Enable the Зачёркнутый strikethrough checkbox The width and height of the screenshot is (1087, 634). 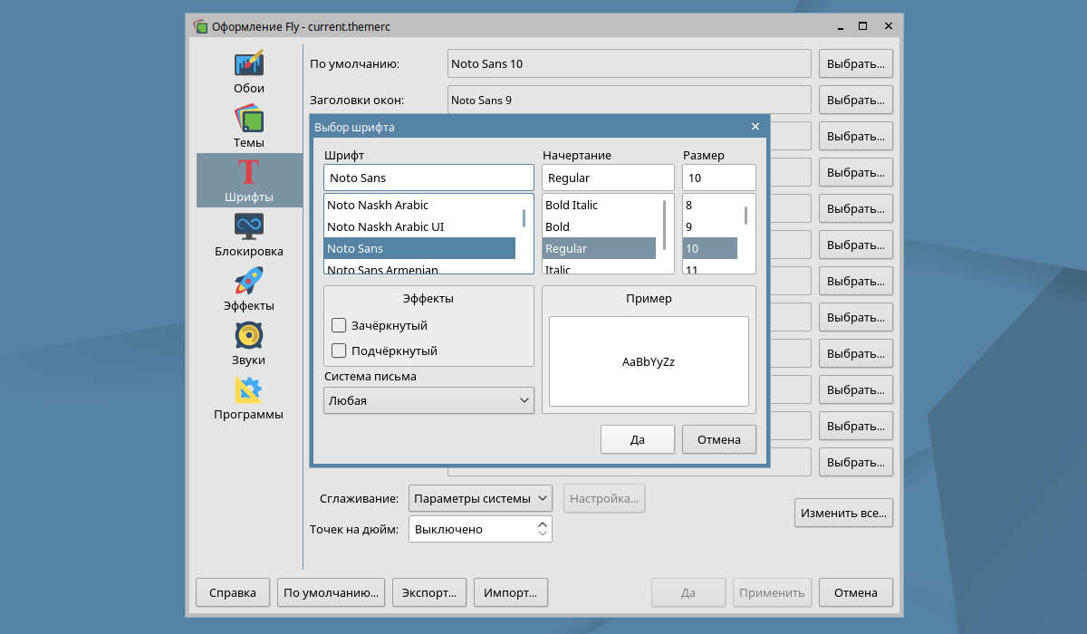click(x=340, y=325)
